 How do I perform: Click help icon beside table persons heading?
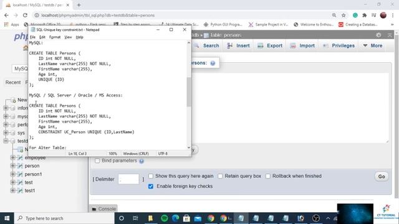tap(213, 63)
